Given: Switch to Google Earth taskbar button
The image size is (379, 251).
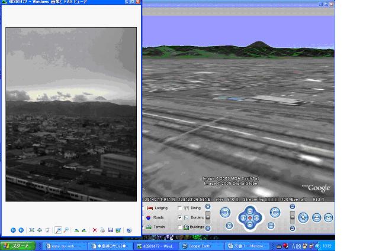Looking at the screenshot, I should (x=200, y=245).
